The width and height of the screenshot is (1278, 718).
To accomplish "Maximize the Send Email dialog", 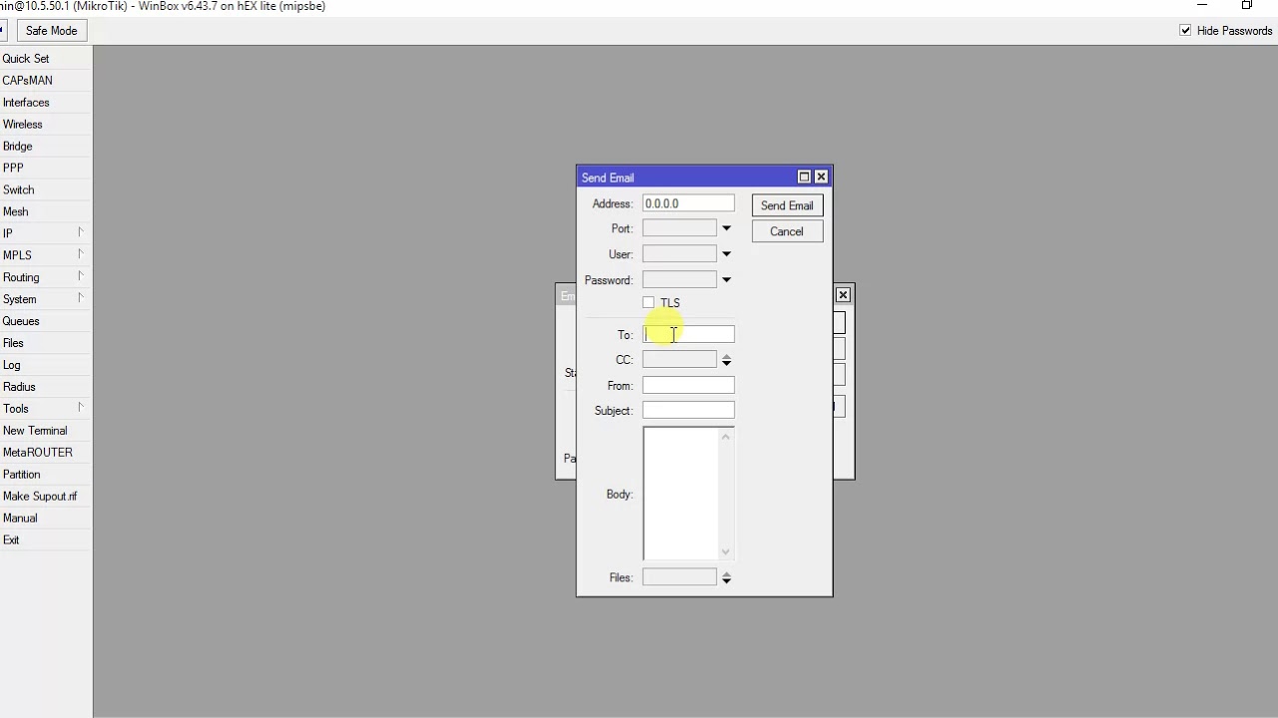I will click(x=804, y=177).
